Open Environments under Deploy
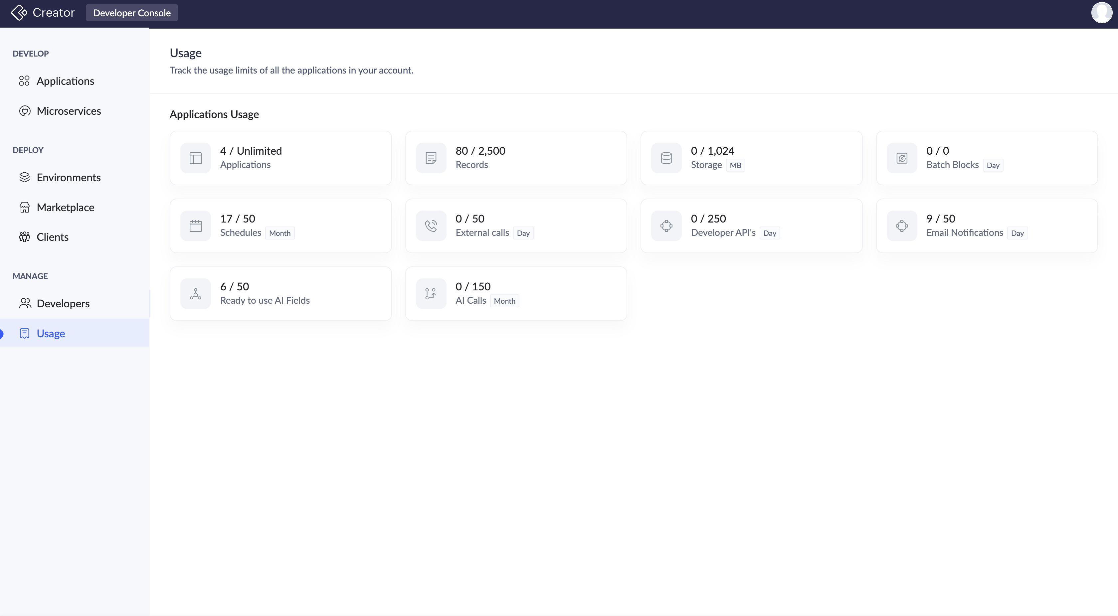This screenshot has height=616, width=1118. coord(69,177)
